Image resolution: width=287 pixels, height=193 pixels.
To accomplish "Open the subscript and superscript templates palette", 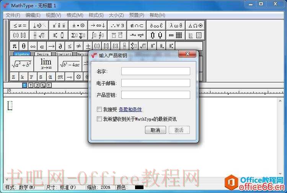I will click(59, 35).
